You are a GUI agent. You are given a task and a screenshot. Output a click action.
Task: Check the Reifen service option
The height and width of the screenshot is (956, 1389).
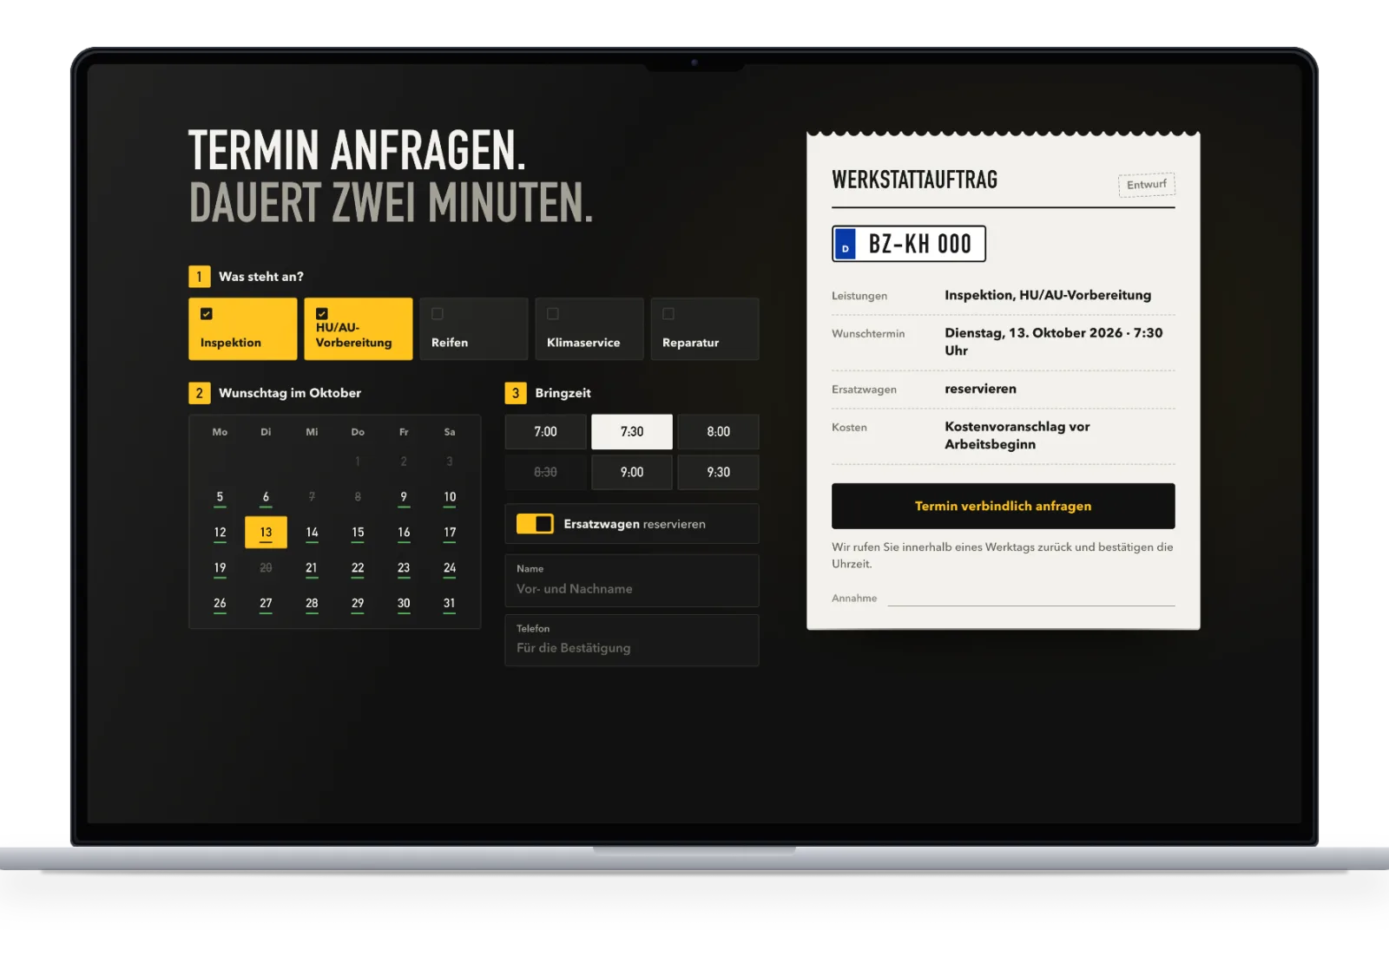coord(473,329)
